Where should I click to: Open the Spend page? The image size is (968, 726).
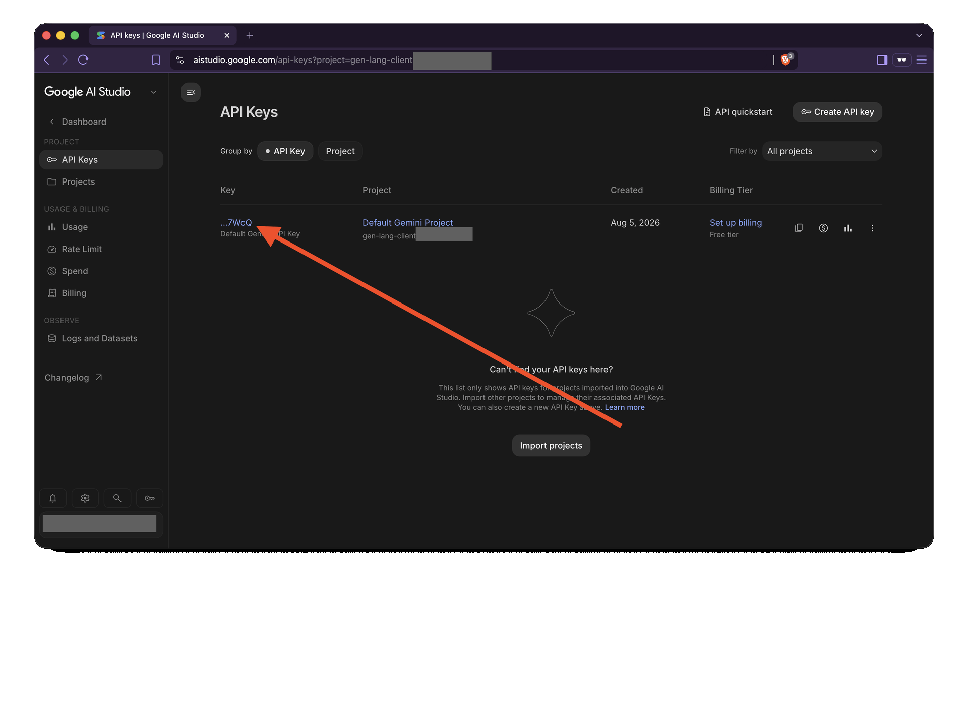pyautogui.click(x=101, y=271)
